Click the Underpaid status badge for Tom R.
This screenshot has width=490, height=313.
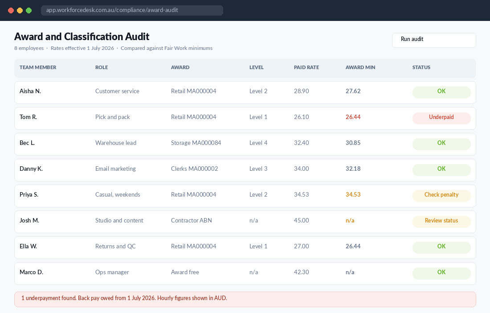441,118
